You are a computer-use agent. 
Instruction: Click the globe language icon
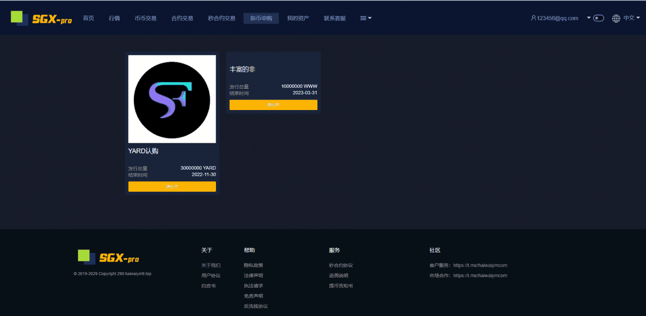pos(616,18)
